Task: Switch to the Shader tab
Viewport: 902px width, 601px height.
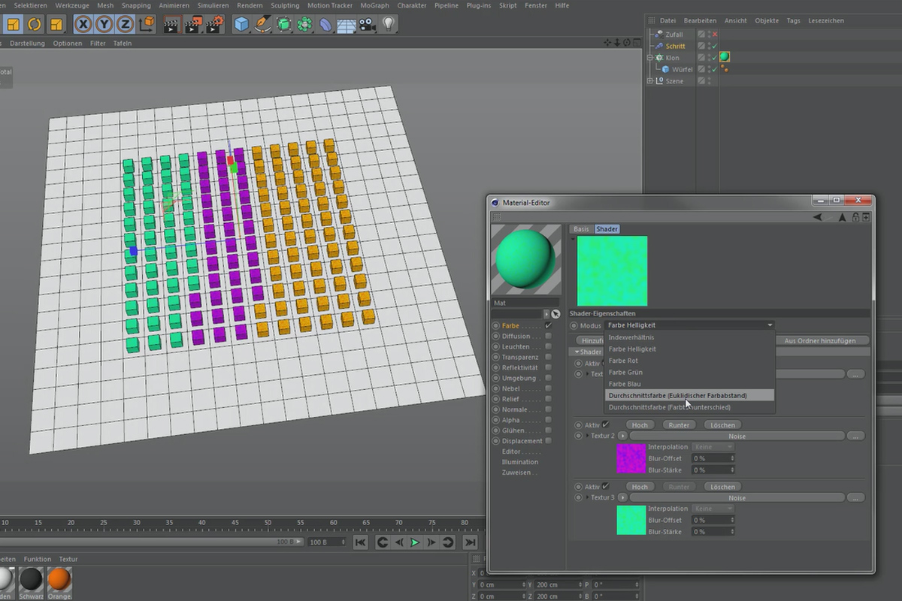Action: [607, 229]
